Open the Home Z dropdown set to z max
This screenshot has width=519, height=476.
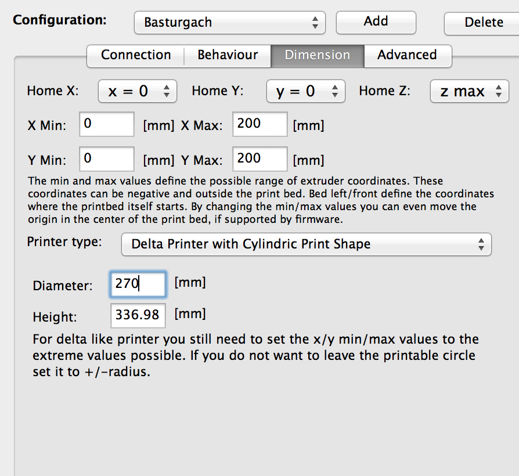pyautogui.click(x=469, y=91)
